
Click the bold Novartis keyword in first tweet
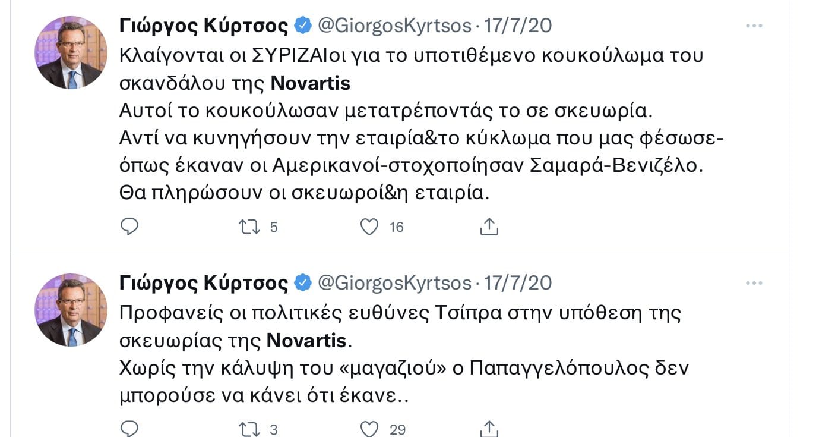(311, 83)
